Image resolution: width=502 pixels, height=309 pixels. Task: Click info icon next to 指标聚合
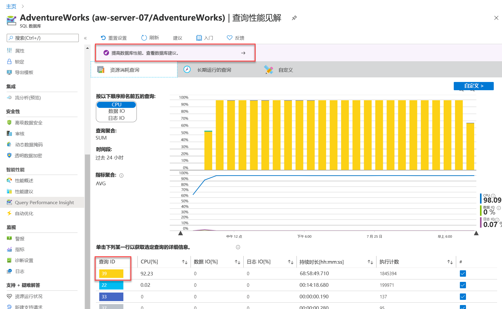(x=122, y=176)
